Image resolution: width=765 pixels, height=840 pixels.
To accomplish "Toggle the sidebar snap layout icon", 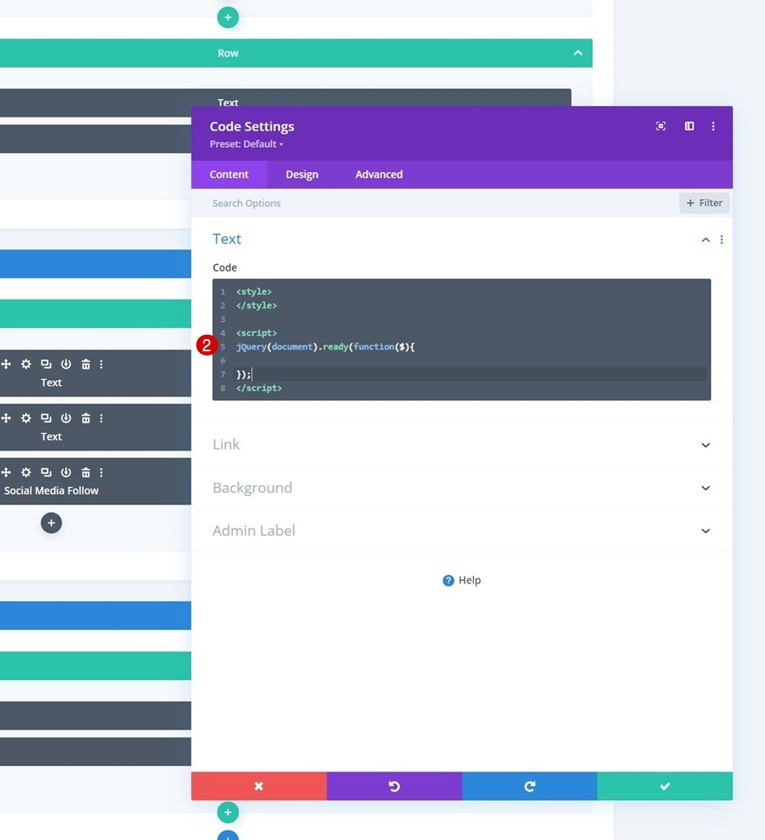I will (x=688, y=126).
